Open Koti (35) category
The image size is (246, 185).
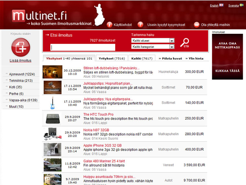(x=15, y=87)
